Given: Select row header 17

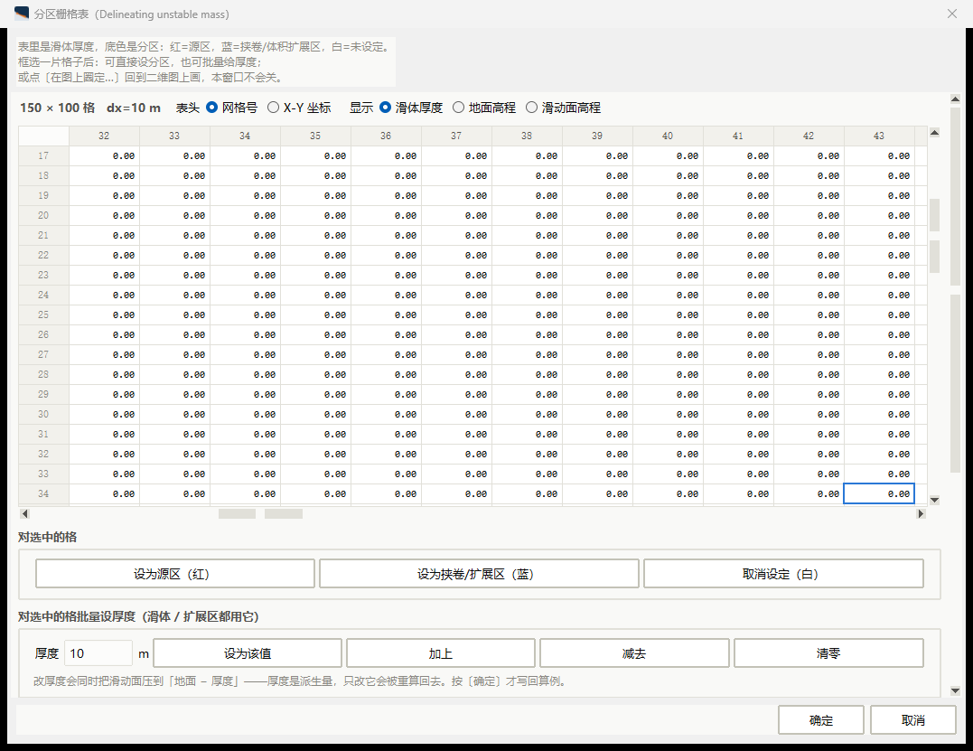Looking at the screenshot, I should point(43,155).
